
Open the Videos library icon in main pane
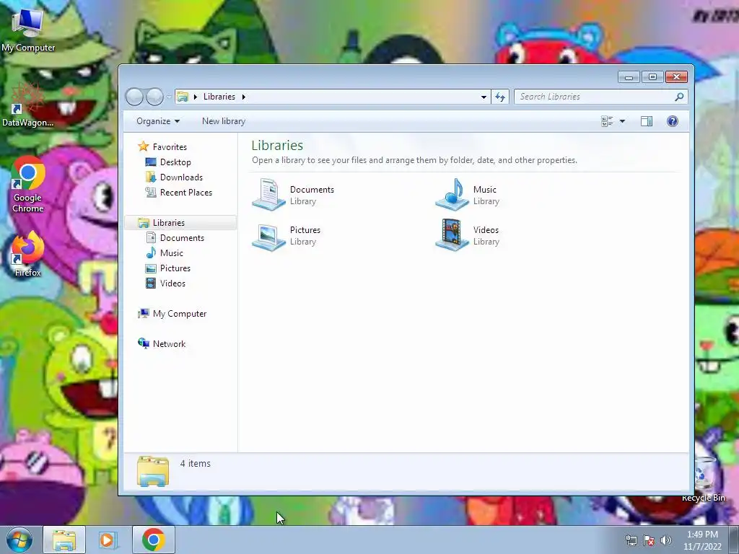tap(452, 235)
